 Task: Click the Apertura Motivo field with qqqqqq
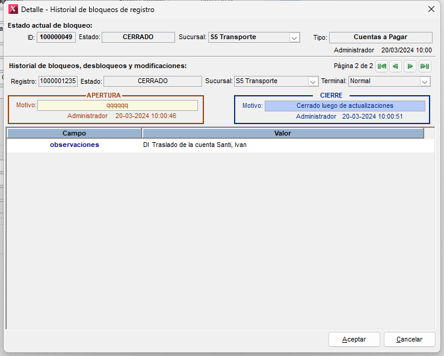coord(117,105)
